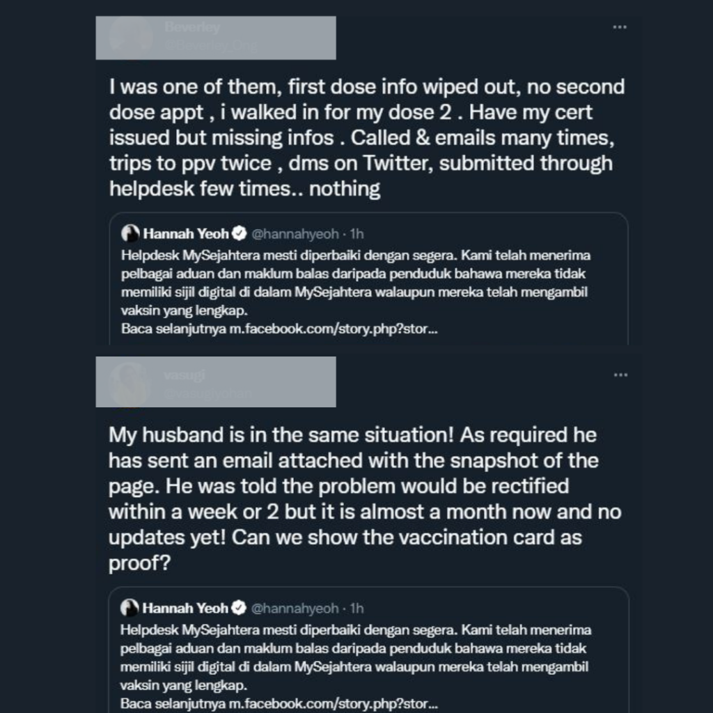This screenshot has width=713, height=713.
Task: Click Hannah Yeoh's avatar under the 'helpdesk few times' tweet
Action: (130, 233)
